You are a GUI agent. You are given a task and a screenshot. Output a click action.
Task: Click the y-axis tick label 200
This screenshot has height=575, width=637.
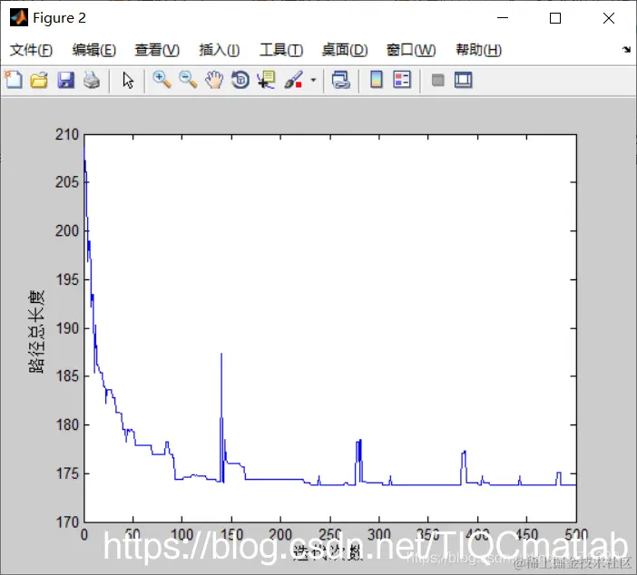point(67,230)
